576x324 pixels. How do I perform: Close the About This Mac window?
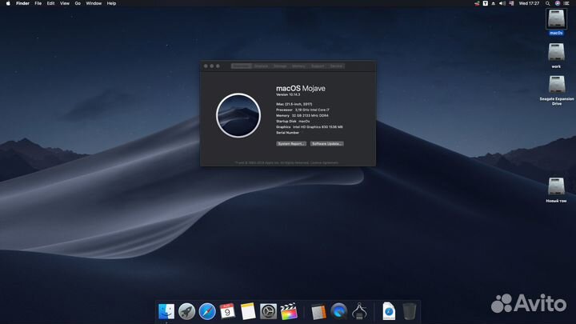click(x=206, y=66)
